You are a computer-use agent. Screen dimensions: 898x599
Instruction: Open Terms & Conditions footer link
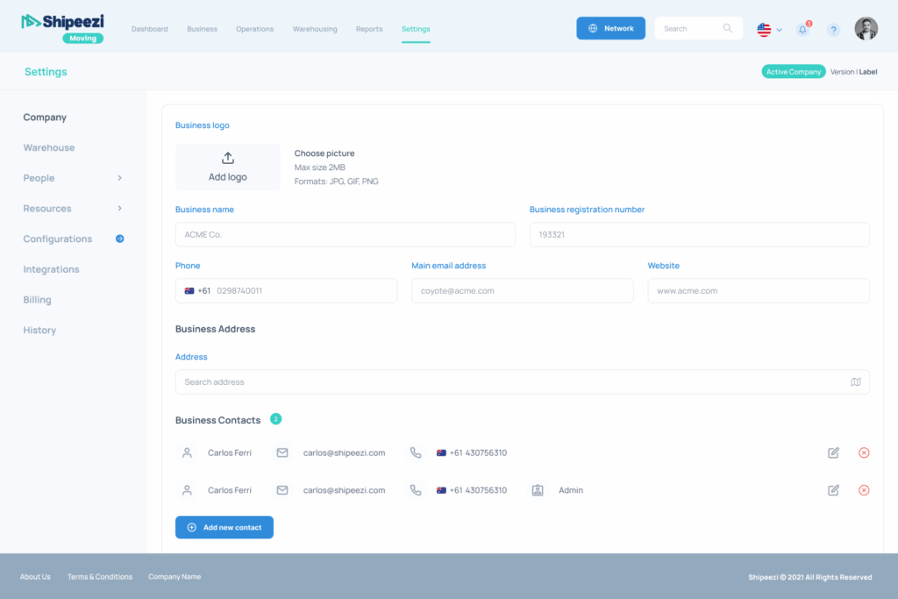(x=100, y=577)
